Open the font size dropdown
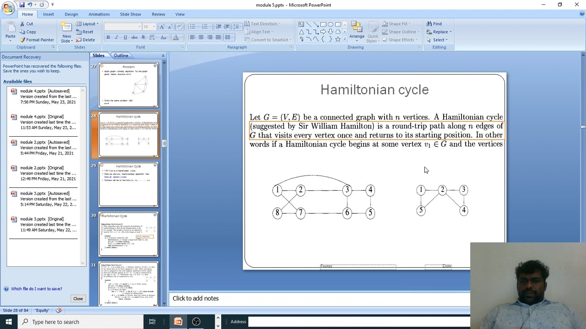Screen dimensions: 586x329 [x=154, y=27]
